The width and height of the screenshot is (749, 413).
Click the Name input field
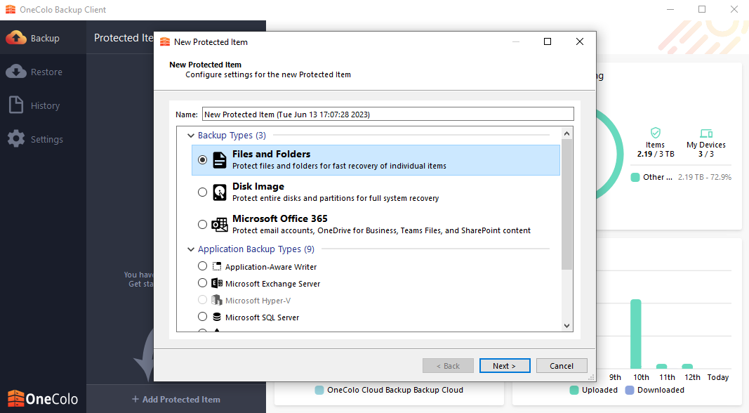tap(388, 114)
